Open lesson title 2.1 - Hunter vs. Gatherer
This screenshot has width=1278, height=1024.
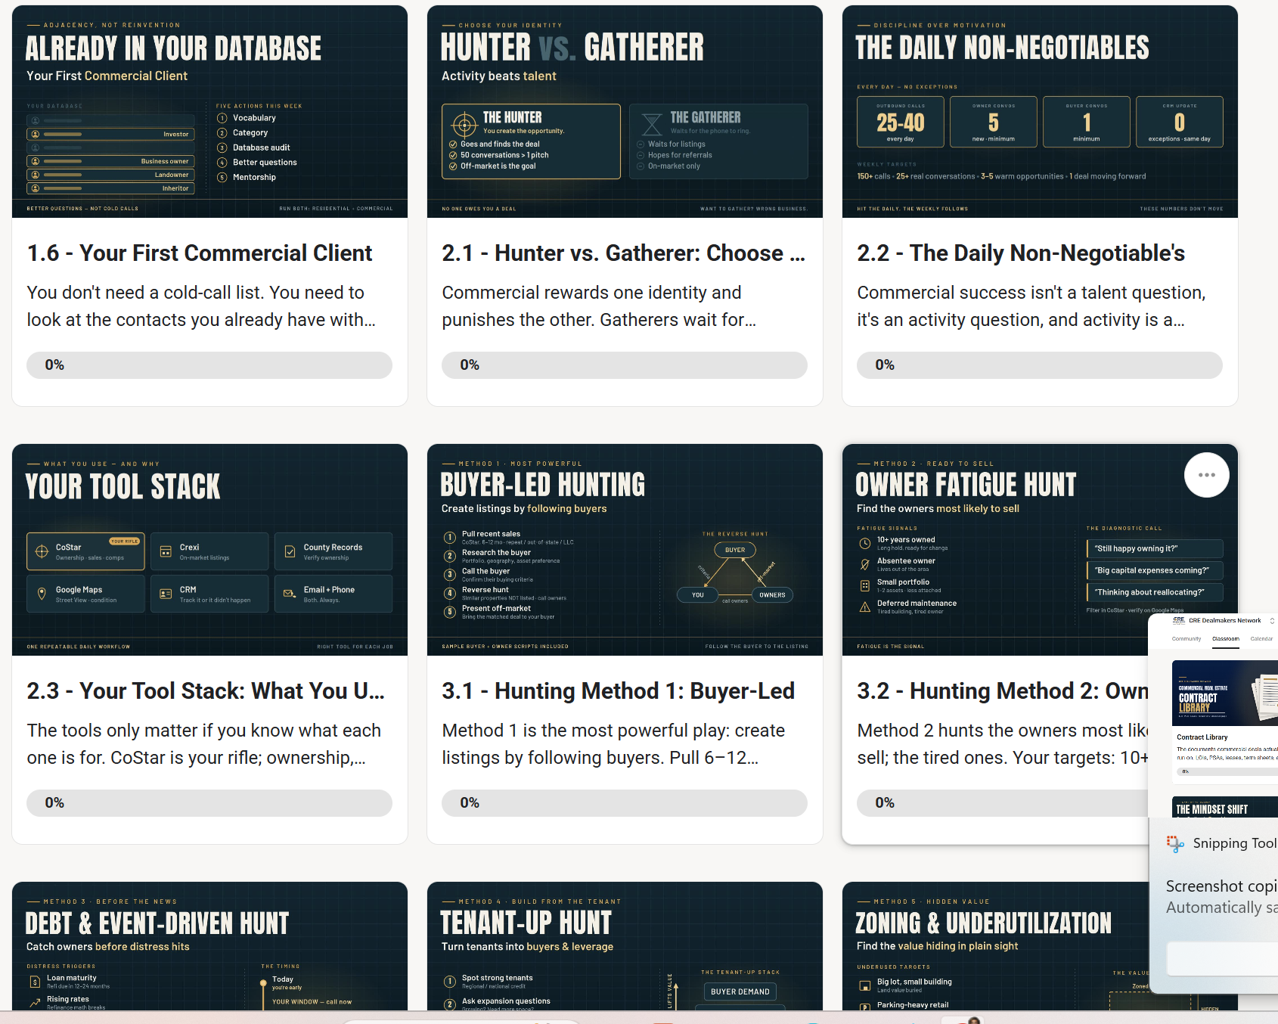click(x=624, y=253)
